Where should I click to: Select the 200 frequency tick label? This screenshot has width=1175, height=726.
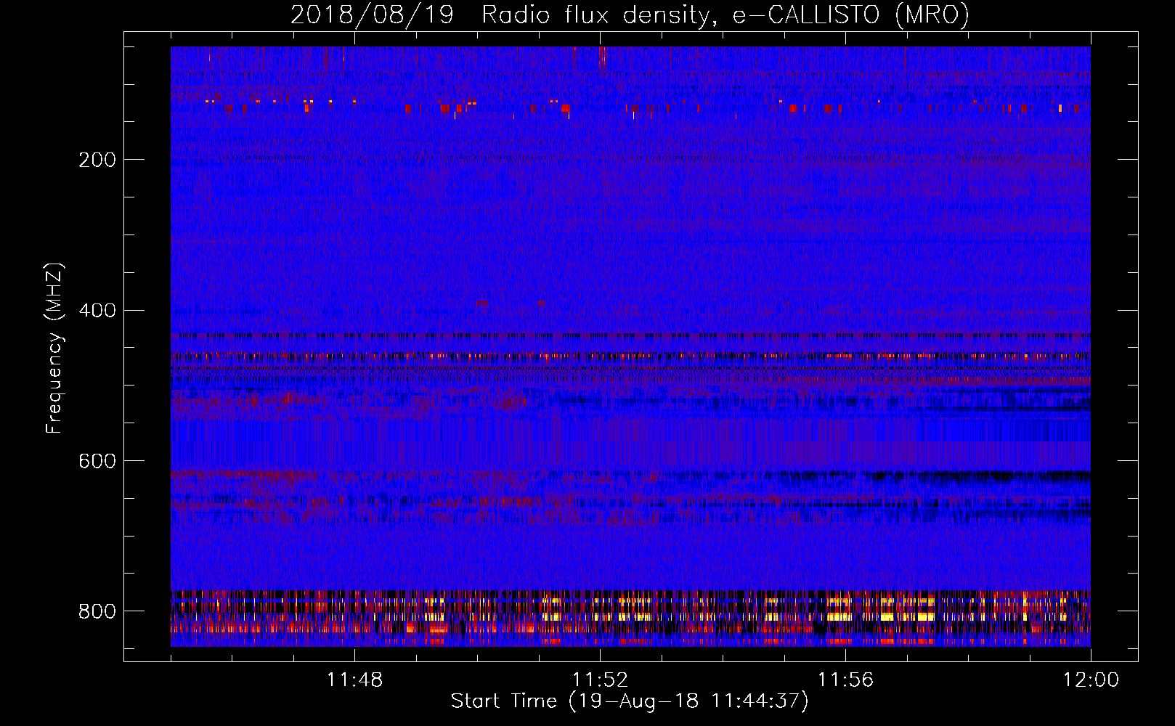click(97, 160)
